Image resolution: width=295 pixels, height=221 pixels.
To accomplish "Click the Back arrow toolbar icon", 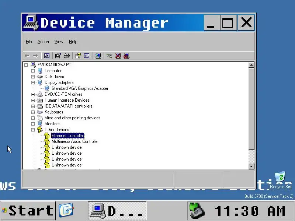I will point(27,56).
